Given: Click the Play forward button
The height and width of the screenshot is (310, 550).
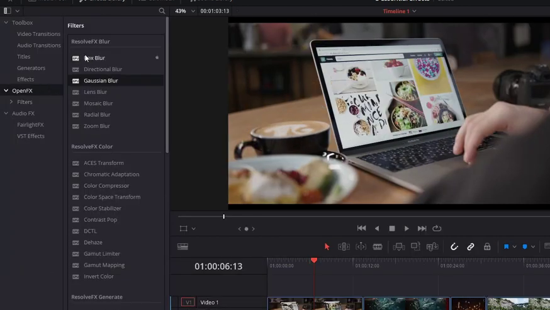Looking at the screenshot, I should 406,229.
